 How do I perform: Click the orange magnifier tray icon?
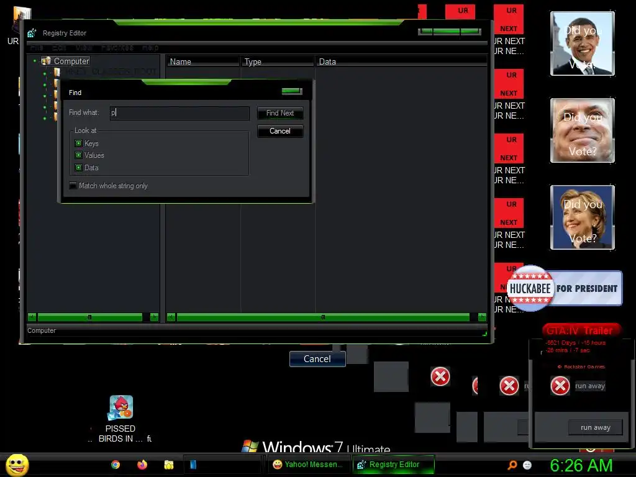pyautogui.click(x=512, y=465)
